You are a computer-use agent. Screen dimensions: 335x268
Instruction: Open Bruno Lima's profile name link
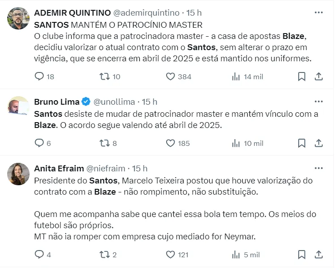click(56, 102)
